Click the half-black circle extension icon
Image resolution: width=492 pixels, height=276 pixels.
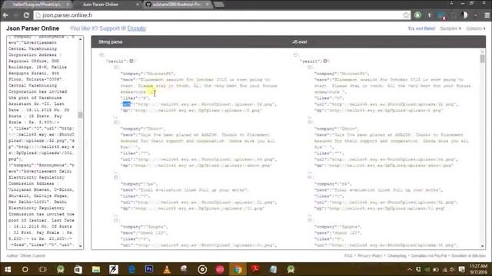tap(464, 15)
